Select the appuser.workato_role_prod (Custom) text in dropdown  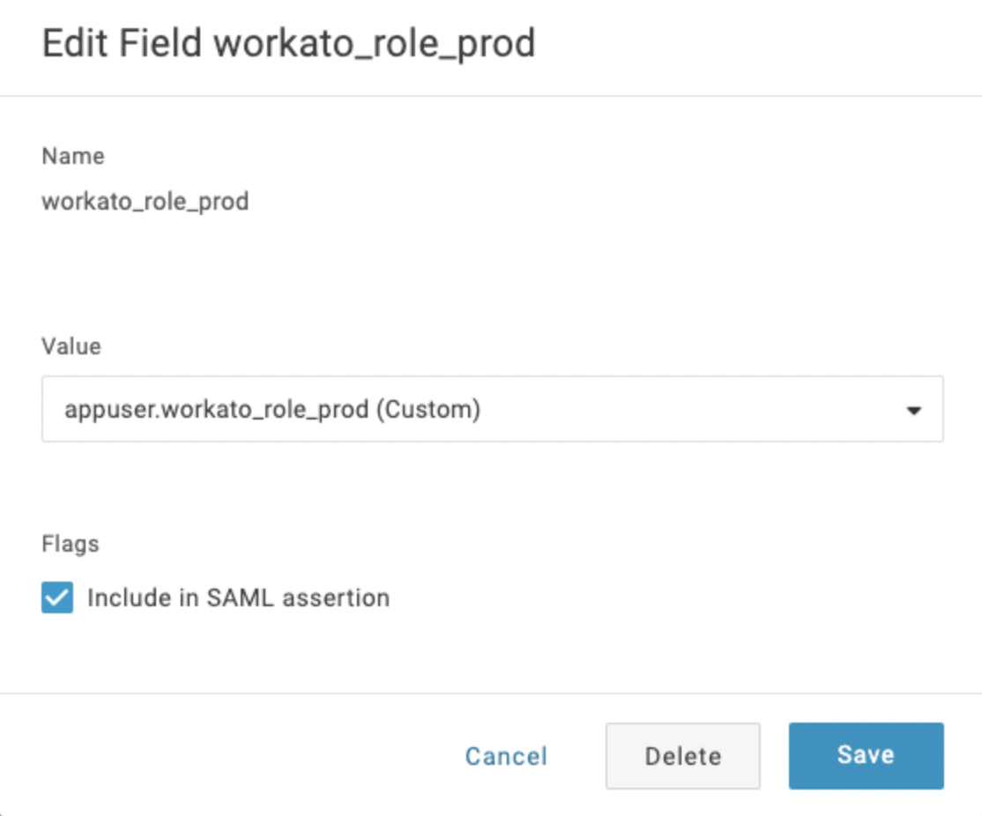272,410
